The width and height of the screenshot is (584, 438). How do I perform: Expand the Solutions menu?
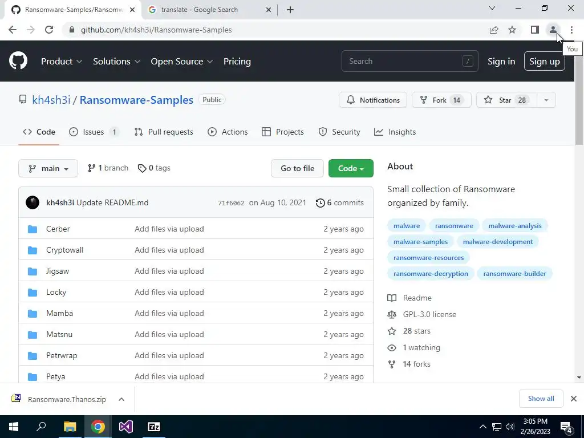click(x=116, y=62)
